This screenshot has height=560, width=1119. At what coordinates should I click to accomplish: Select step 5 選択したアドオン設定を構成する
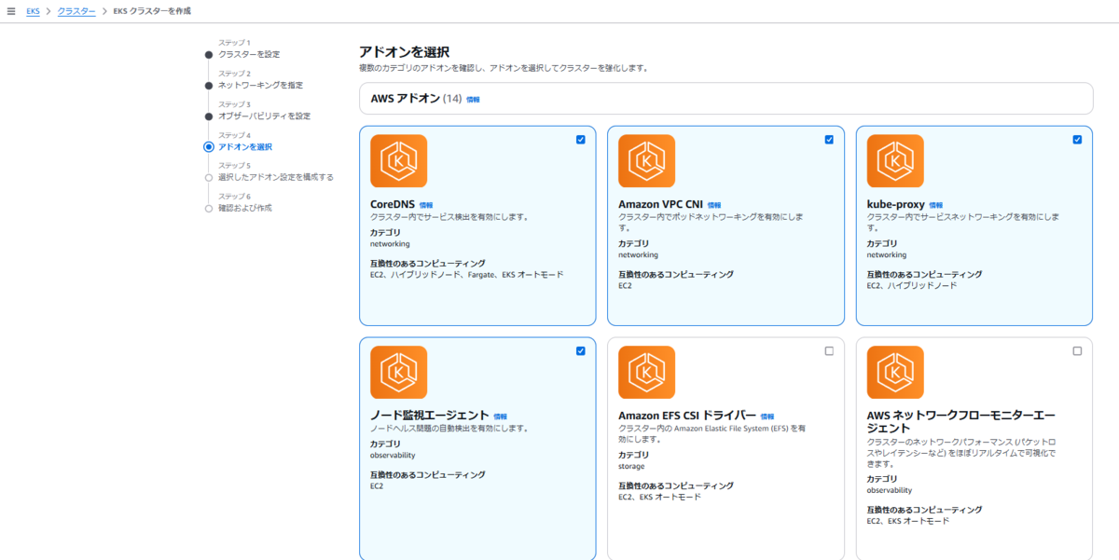click(275, 177)
